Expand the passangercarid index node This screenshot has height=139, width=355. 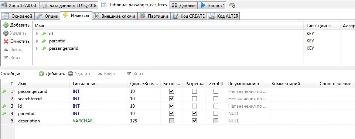coord(37,48)
